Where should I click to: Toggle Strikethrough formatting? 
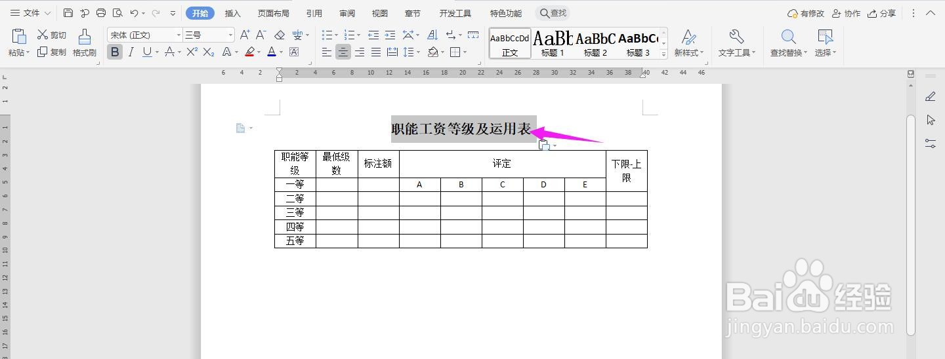(170, 52)
